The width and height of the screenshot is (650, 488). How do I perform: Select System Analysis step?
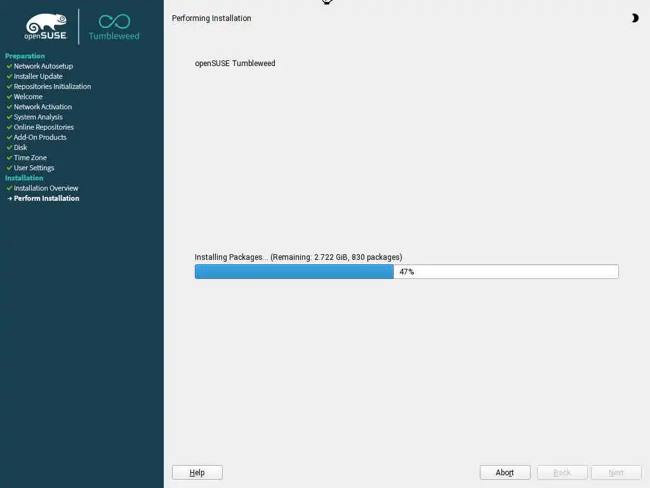[38, 117]
